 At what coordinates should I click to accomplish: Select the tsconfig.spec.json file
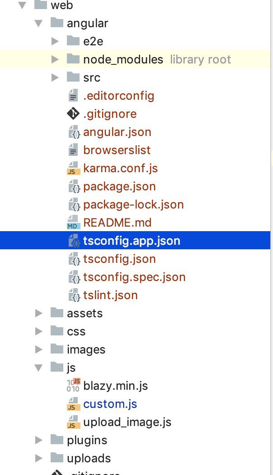click(x=134, y=277)
